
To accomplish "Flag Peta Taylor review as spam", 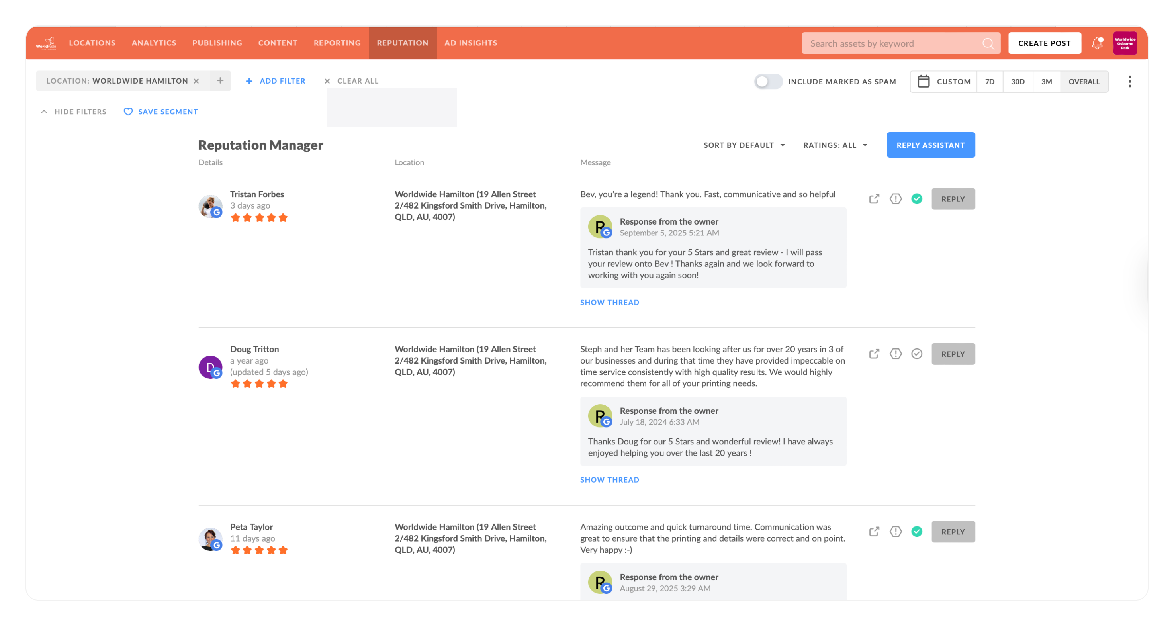I will 896,532.
